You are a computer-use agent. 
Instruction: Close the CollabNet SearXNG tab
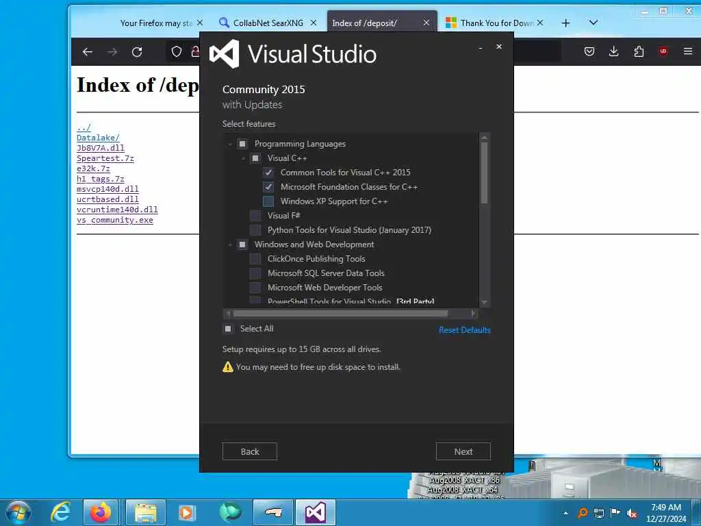tap(314, 23)
